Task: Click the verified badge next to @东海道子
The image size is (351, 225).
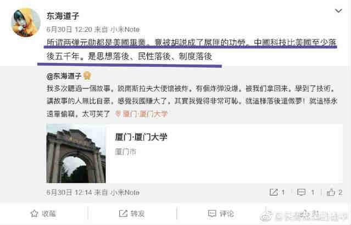Action: [x=87, y=76]
